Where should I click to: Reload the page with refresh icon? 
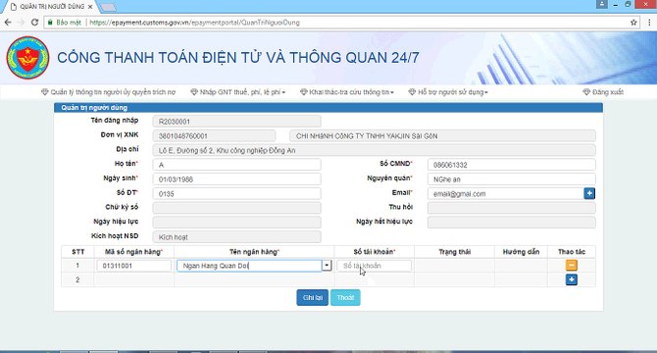pyautogui.click(x=34, y=23)
